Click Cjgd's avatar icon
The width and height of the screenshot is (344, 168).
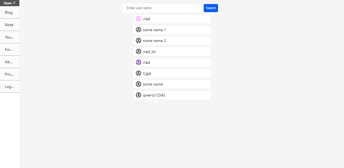click(x=138, y=73)
